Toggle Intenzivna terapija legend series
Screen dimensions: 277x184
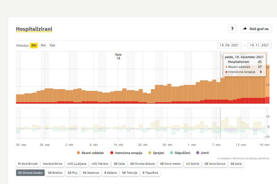pyautogui.click(x=125, y=153)
